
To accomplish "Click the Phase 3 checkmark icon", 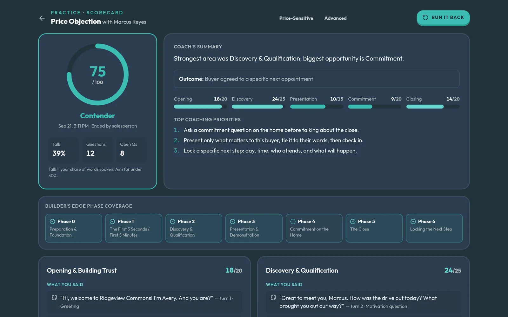I will click(x=233, y=222).
